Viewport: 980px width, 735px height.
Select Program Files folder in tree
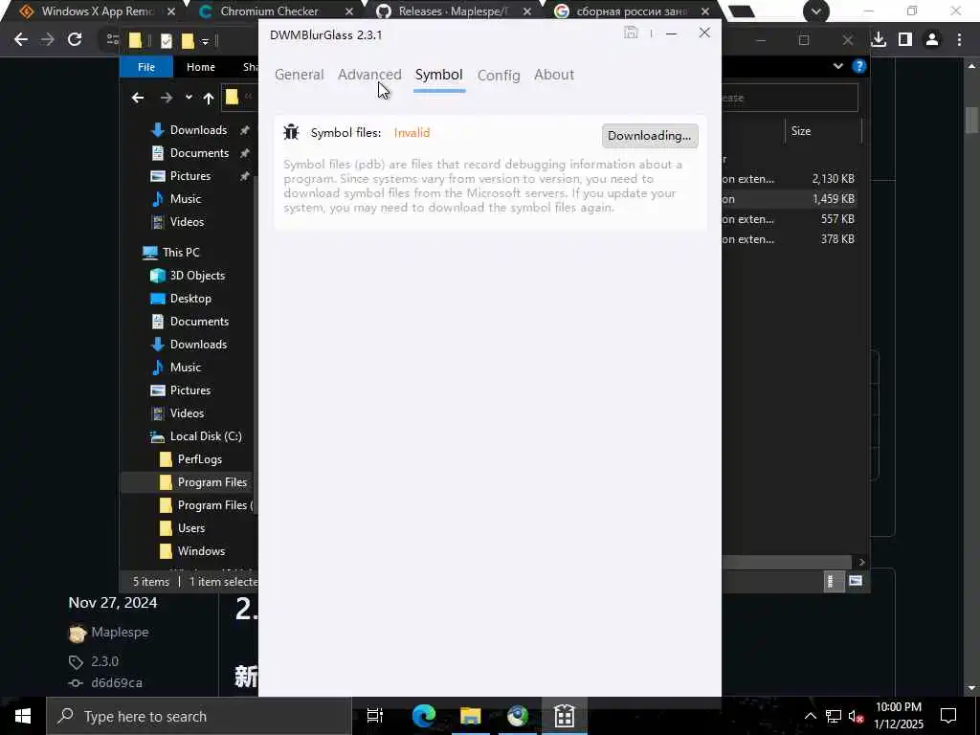[x=212, y=482]
